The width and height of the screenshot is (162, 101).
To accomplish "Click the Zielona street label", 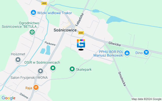I will 24,96.
